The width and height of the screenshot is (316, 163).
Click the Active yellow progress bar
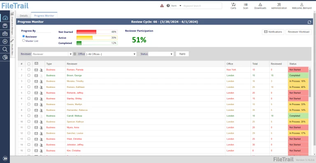coord(97,38)
